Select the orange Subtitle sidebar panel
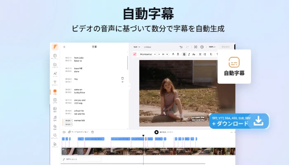 [x=55, y=92]
